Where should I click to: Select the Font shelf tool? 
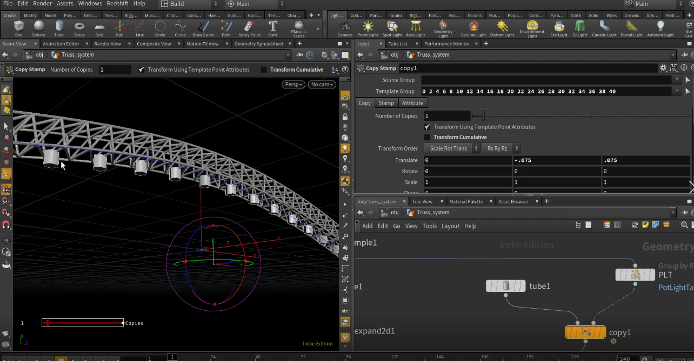click(273, 28)
